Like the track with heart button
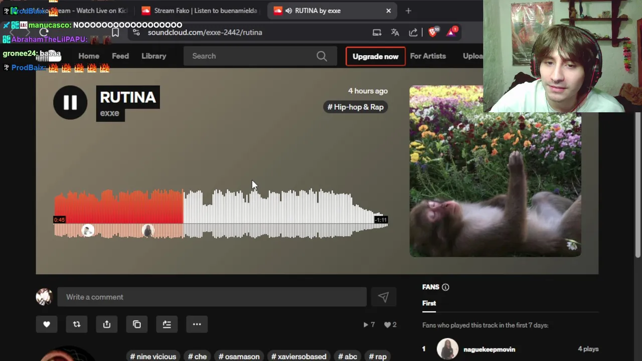Image resolution: width=642 pixels, height=361 pixels. (47, 324)
